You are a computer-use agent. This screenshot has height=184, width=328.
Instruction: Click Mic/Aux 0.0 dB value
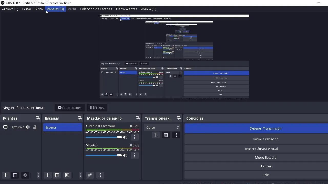coord(135,145)
